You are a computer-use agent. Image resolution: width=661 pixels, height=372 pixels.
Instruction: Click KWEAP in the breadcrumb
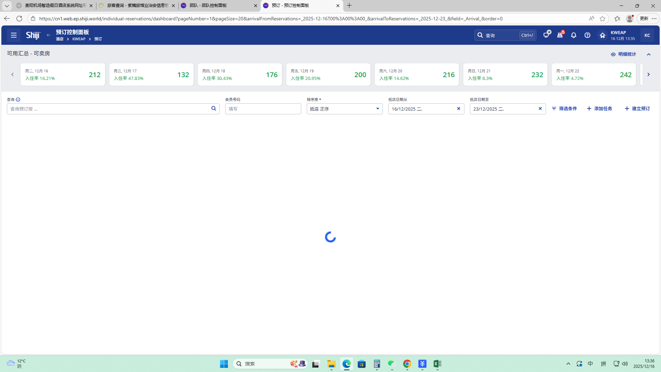(79, 39)
